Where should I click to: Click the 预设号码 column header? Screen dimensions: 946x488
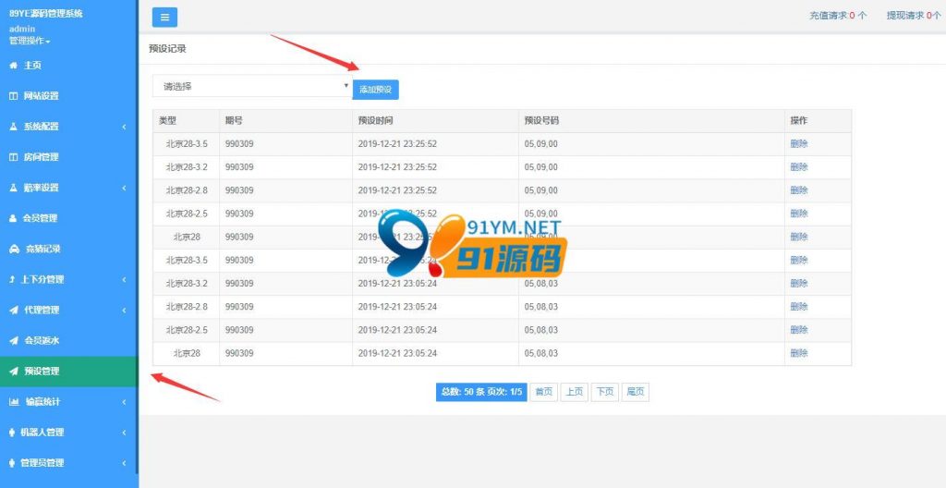pyautogui.click(x=541, y=121)
